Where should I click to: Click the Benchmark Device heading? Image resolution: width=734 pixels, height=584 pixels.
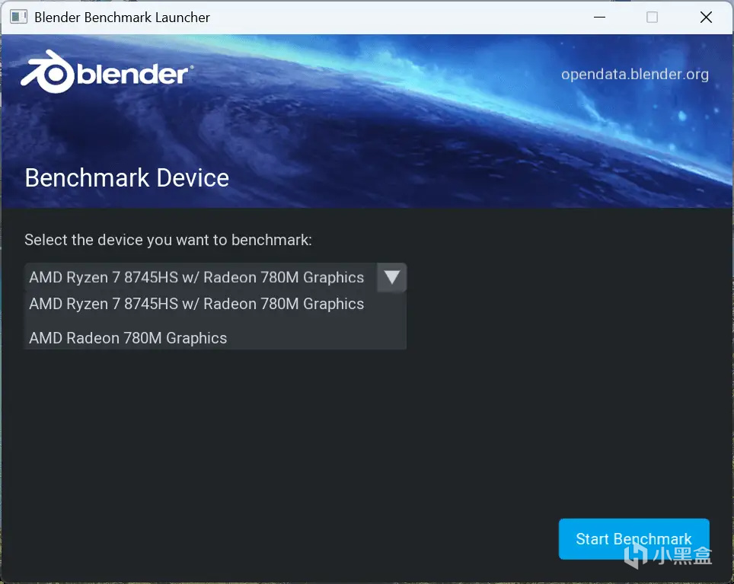point(127,178)
